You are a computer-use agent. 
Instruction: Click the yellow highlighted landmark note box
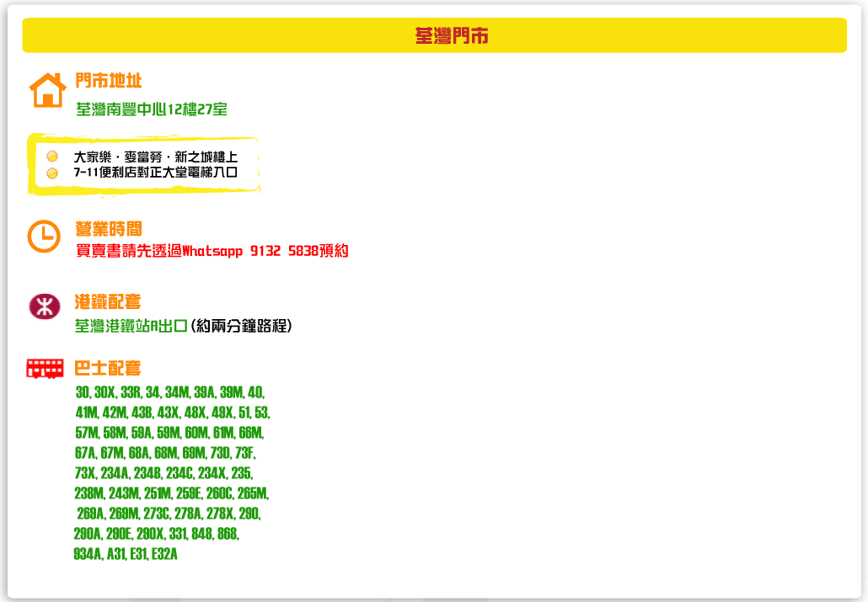click(x=143, y=163)
